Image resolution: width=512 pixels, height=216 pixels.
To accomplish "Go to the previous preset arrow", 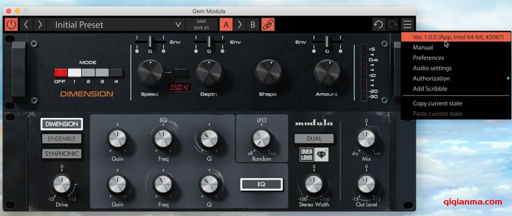I will [x=26, y=25].
